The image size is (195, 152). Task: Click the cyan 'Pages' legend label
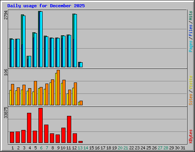[x=191, y=46]
